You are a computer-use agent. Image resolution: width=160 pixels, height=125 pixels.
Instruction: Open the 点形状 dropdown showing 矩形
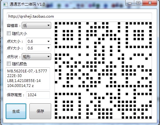[36, 57]
